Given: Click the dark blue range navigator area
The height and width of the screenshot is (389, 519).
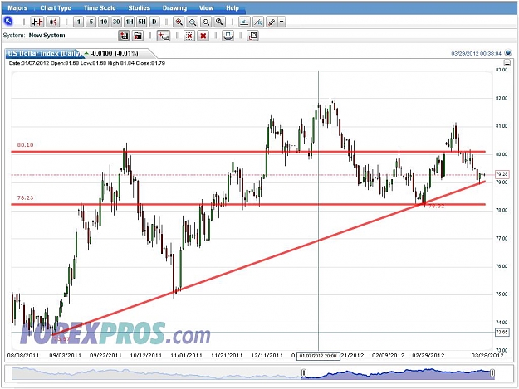Looking at the screenshot, I should [x=398, y=374].
